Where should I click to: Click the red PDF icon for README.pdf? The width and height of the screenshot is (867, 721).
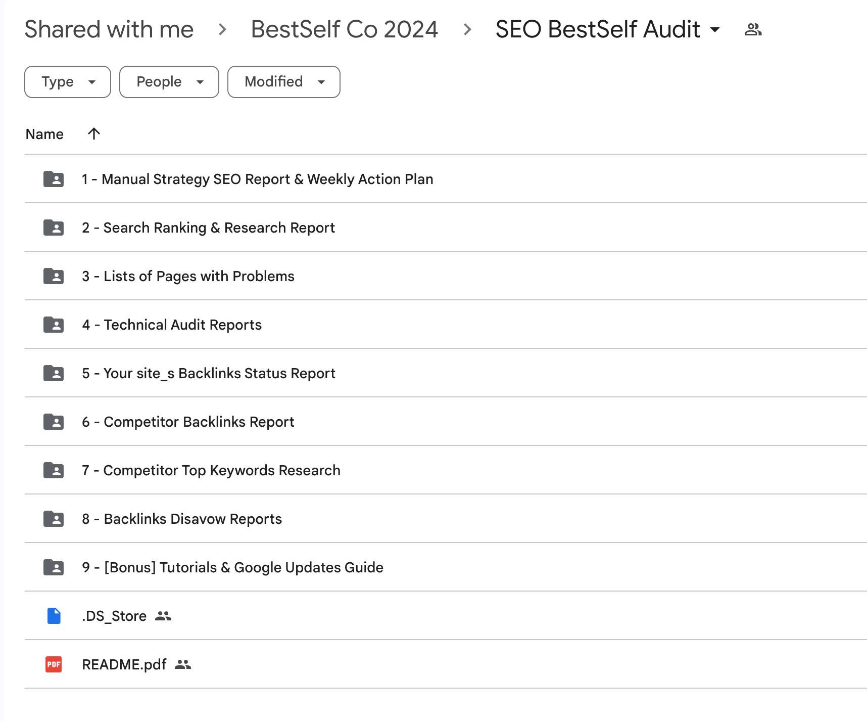point(54,664)
